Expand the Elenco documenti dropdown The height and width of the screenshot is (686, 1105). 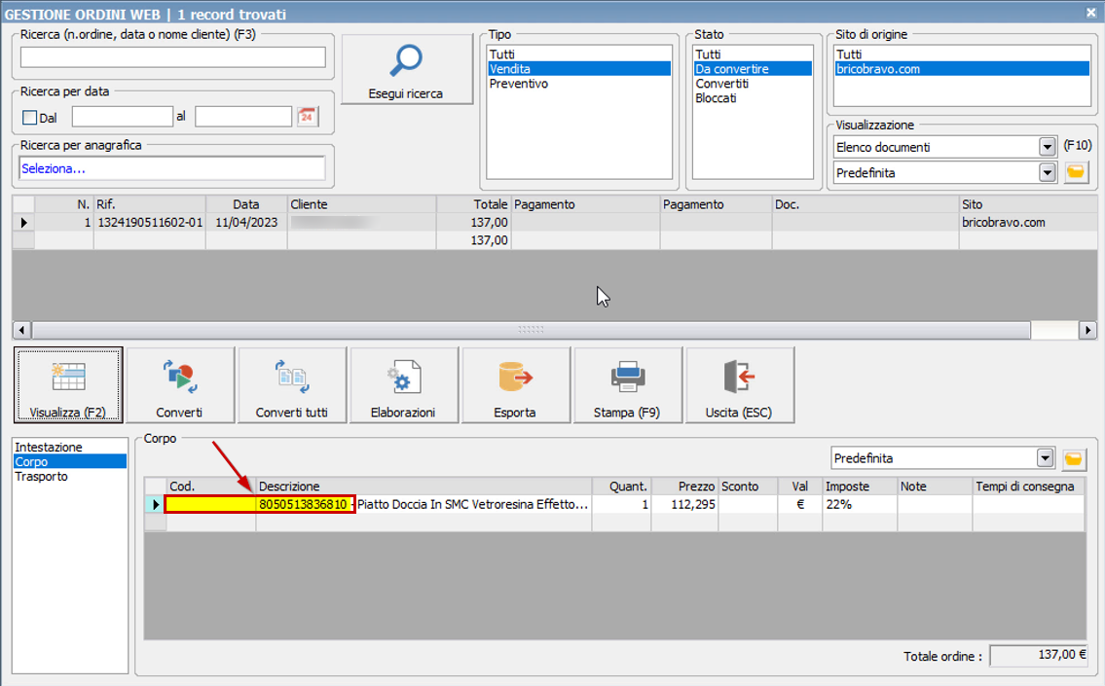coord(1047,147)
